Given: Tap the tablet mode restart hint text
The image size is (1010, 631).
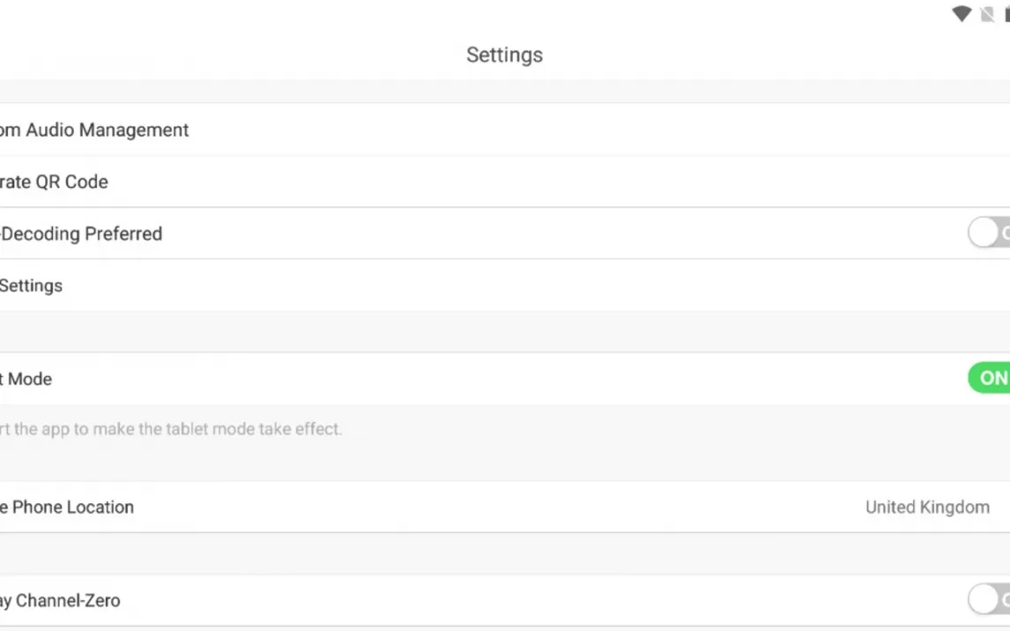Looking at the screenshot, I should (171, 429).
